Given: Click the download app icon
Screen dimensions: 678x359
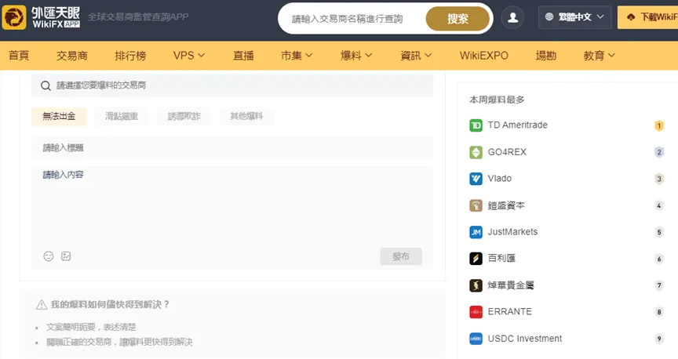Looking at the screenshot, I should 631,17.
